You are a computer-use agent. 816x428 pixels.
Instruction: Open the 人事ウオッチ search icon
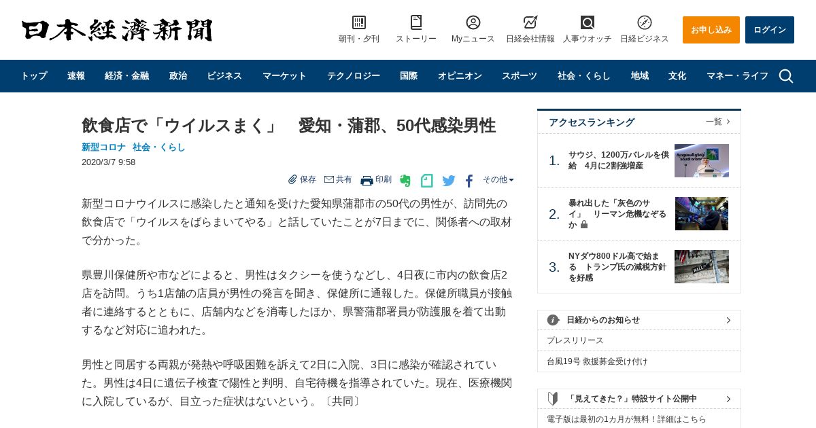pyautogui.click(x=588, y=22)
